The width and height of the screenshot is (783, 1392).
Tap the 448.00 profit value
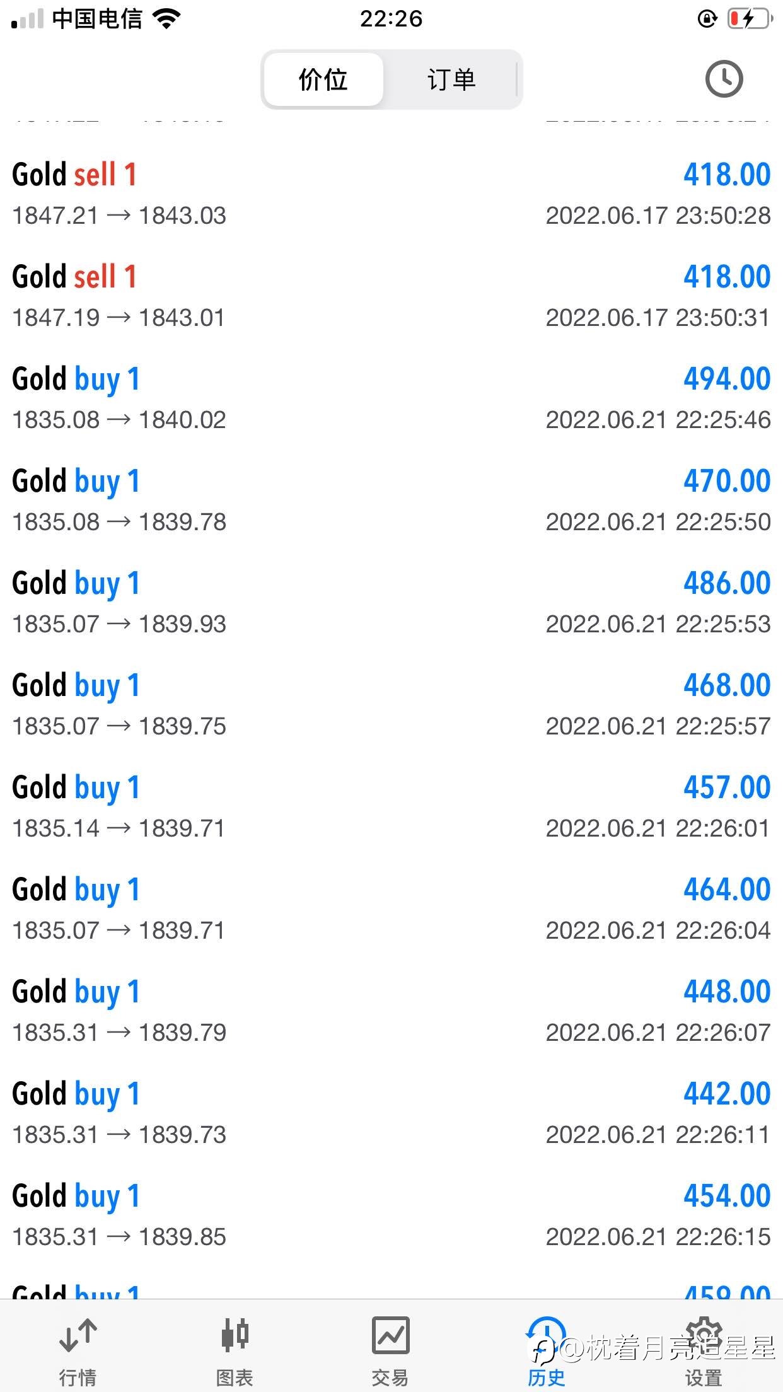click(727, 992)
